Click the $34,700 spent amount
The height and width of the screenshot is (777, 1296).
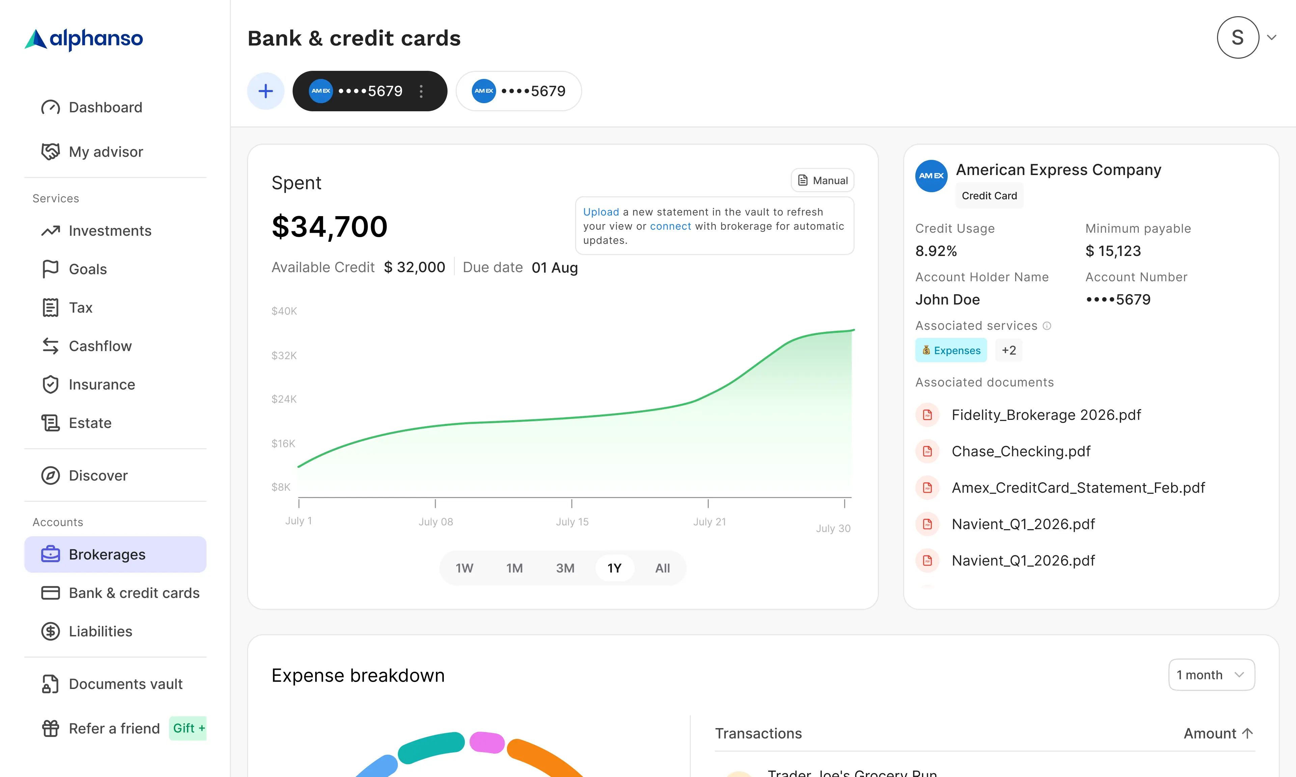tap(329, 227)
